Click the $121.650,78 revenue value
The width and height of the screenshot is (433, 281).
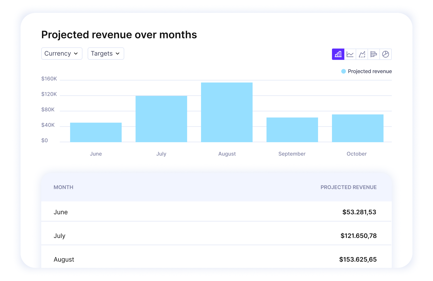[359, 236]
